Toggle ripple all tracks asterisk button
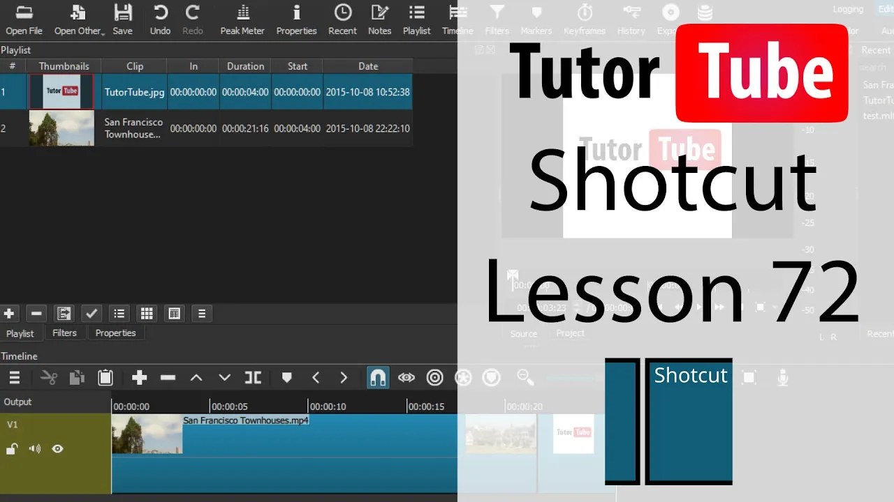Viewport: 894px width, 502px height. [x=463, y=378]
